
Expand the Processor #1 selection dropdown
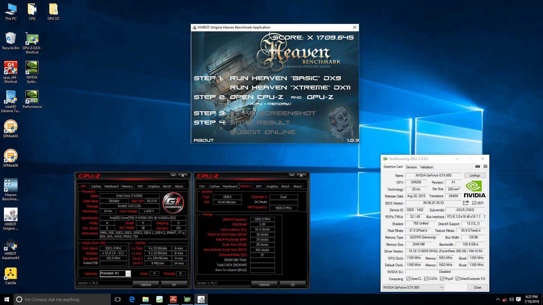point(128,273)
